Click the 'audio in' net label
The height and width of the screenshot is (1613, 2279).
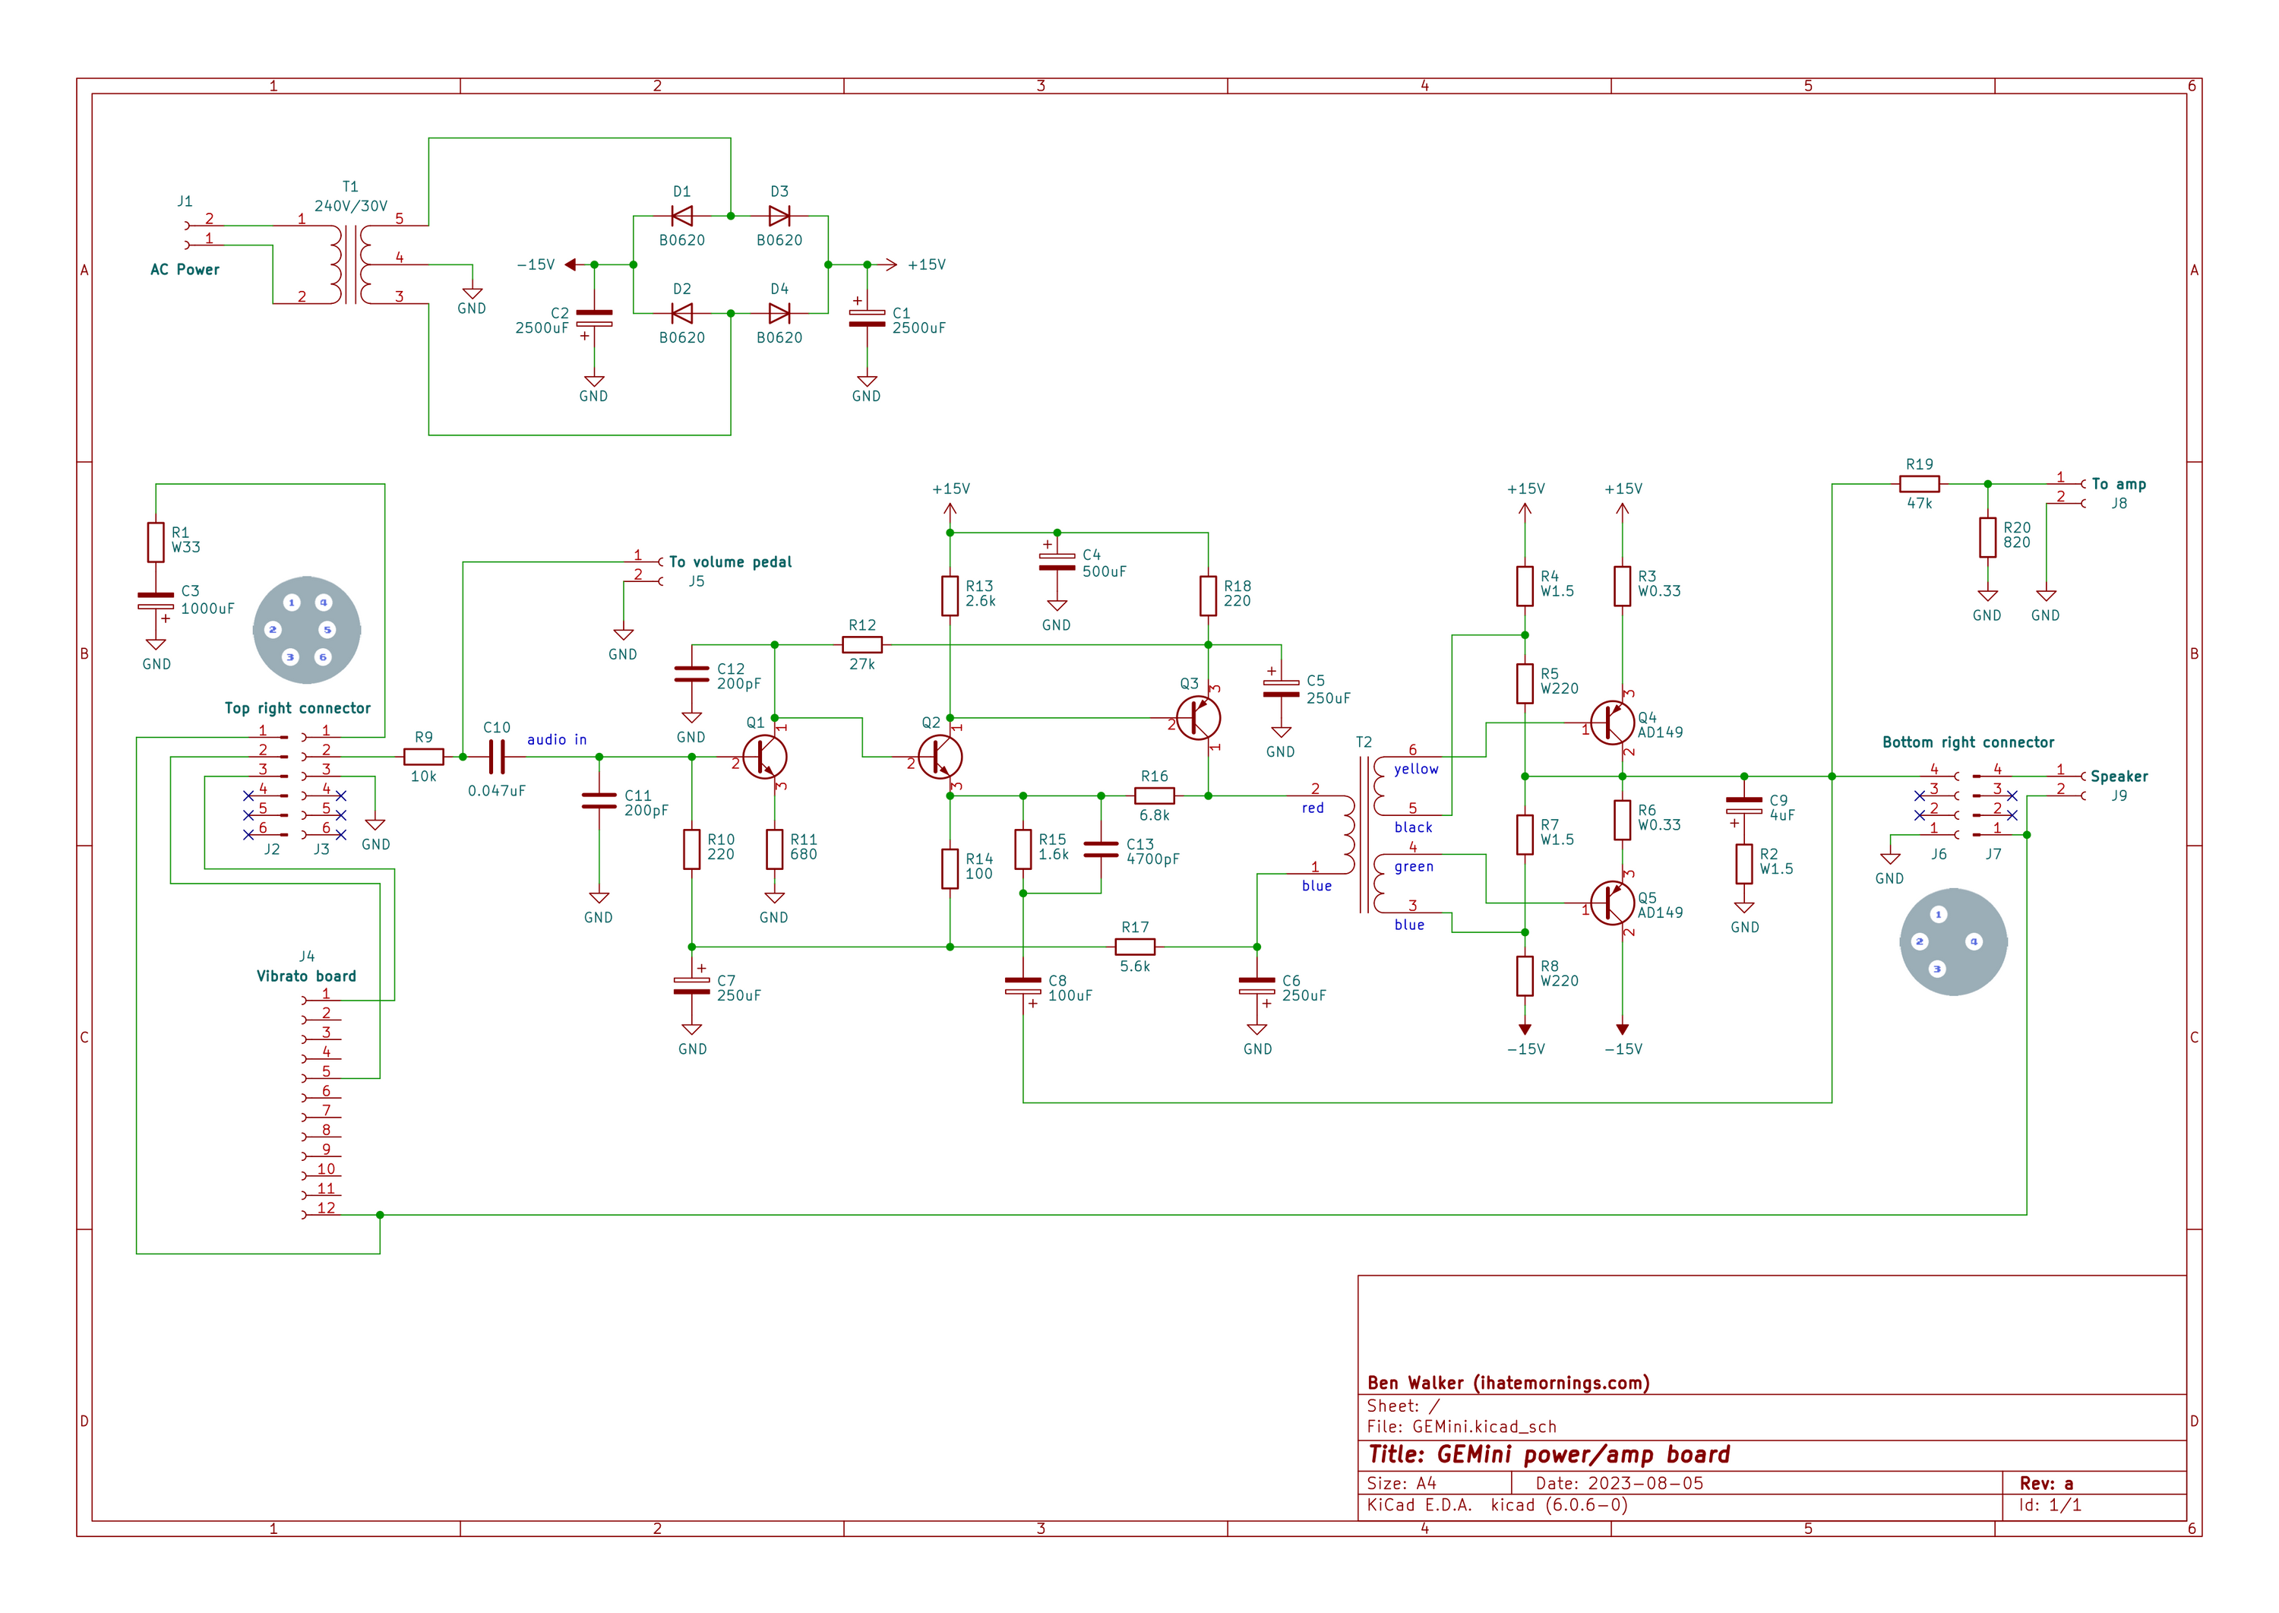[x=557, y=739]
